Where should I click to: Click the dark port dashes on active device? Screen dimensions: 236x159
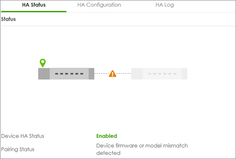pos(69,74)
